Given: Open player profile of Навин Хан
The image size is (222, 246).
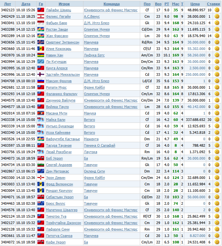Looking at the screenshot, I should click(54, 55).
